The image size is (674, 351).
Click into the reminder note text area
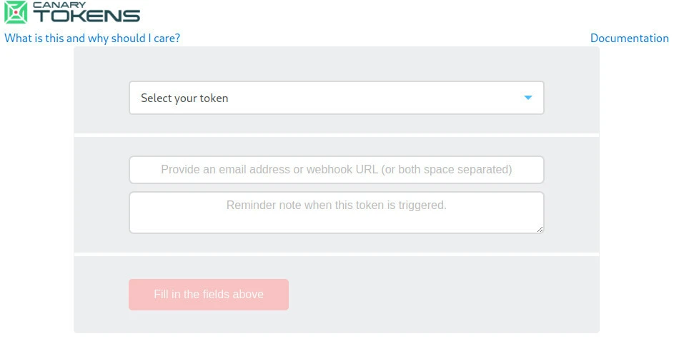(336, 213)
